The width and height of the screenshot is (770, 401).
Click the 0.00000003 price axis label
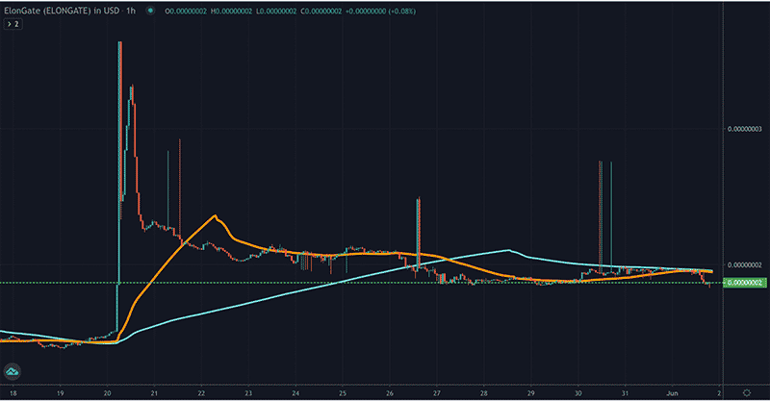point(744,129)
